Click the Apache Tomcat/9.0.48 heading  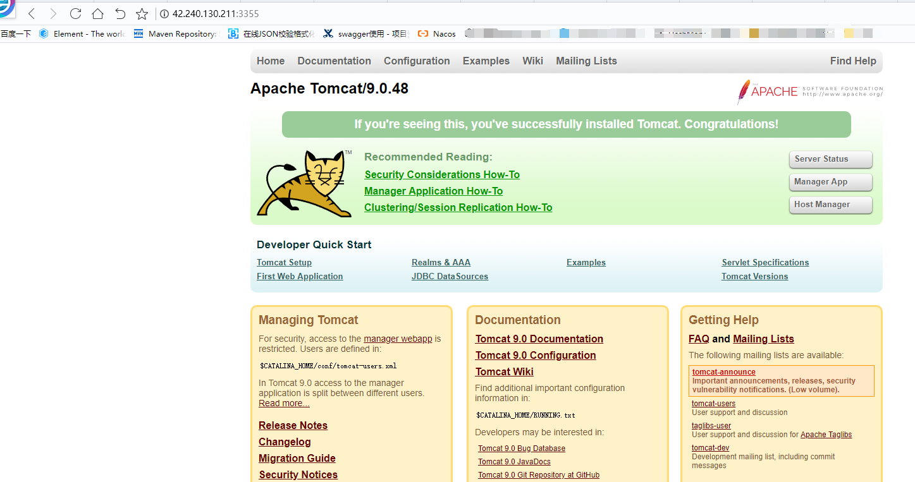click(329, 88)
